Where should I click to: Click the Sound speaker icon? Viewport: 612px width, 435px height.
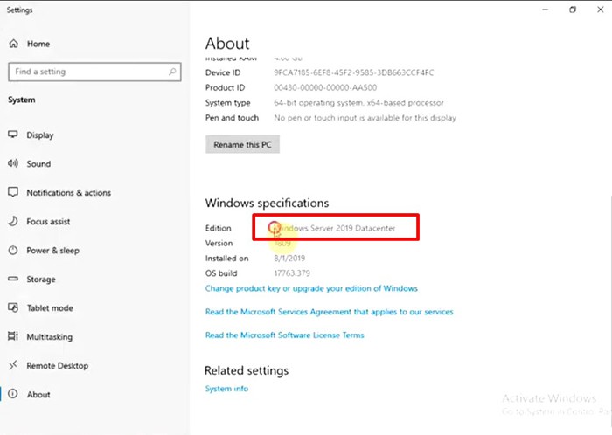[x=13, y=163]
